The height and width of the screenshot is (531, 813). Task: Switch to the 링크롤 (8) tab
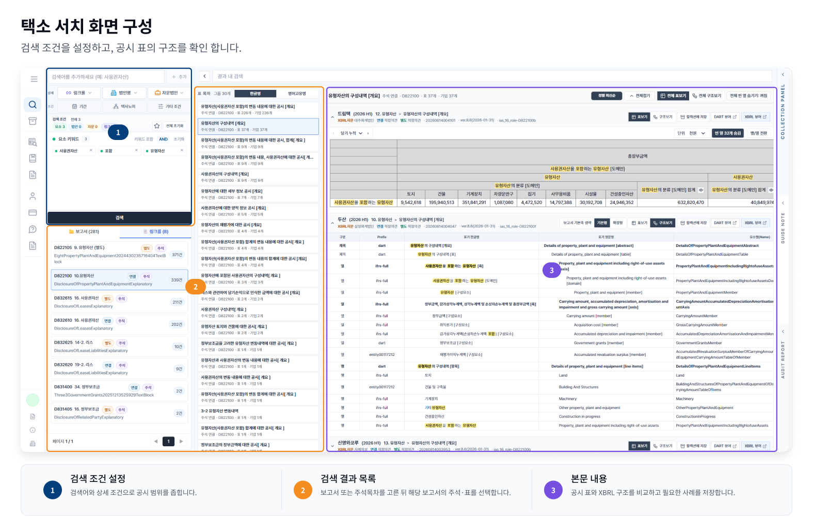[x=155, y=231]
